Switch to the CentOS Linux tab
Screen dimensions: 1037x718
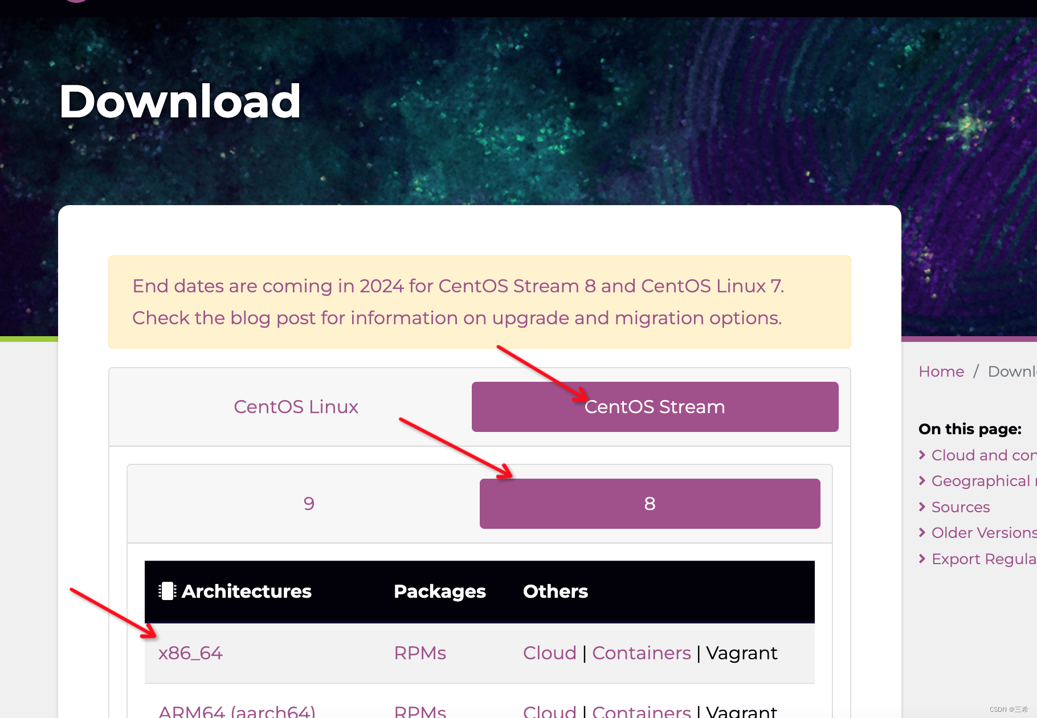(x=296, y=407)
